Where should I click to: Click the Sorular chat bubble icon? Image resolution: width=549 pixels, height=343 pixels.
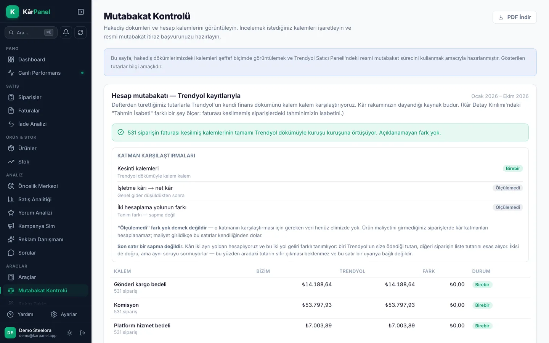[x=11, y=253]
